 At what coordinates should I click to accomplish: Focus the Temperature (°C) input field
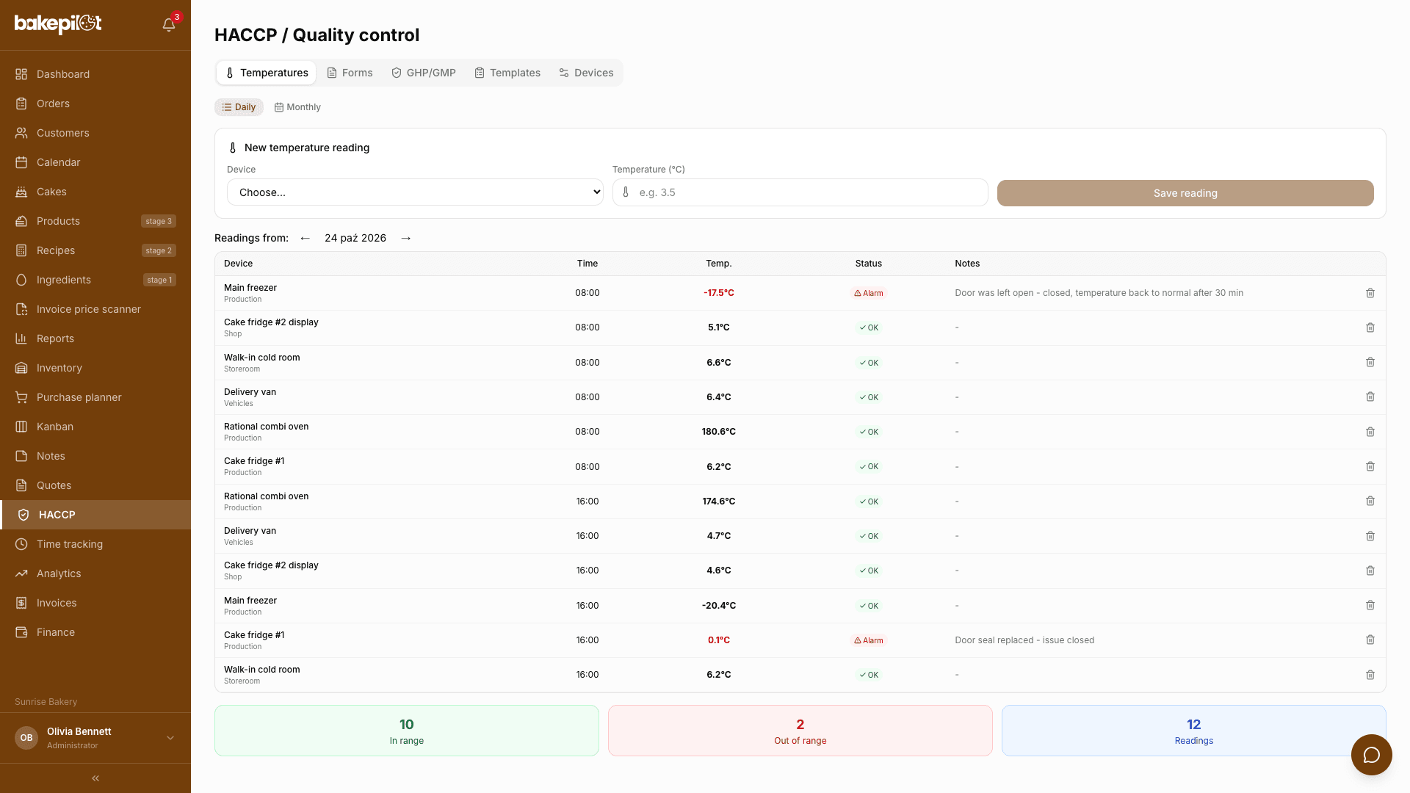(x=800, y=192)
